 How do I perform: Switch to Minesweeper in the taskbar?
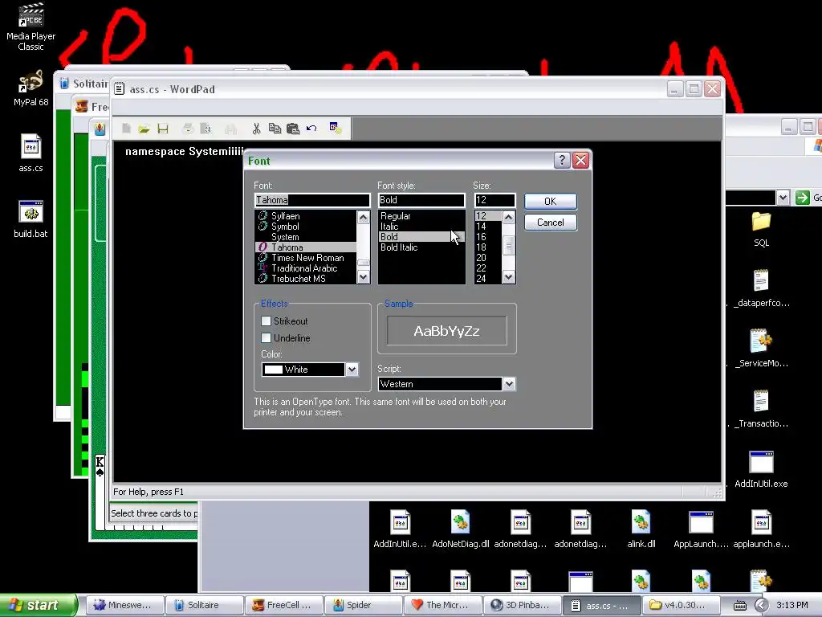[124, 605]
